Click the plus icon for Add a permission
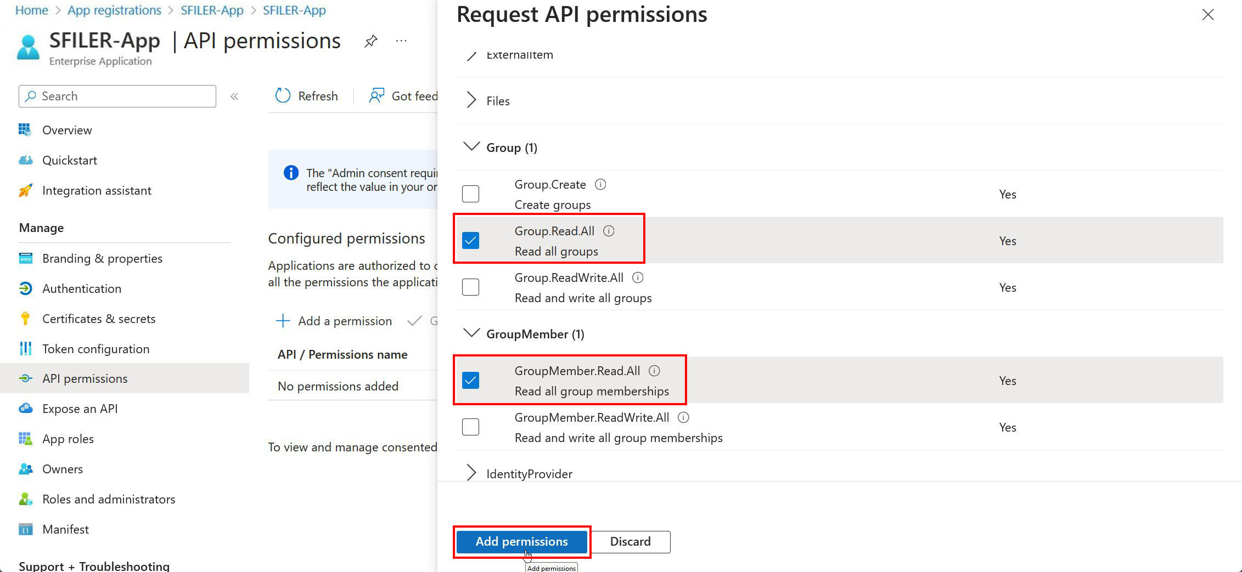Viewport: 1242px width, 572px height. [x=283, y=321]
